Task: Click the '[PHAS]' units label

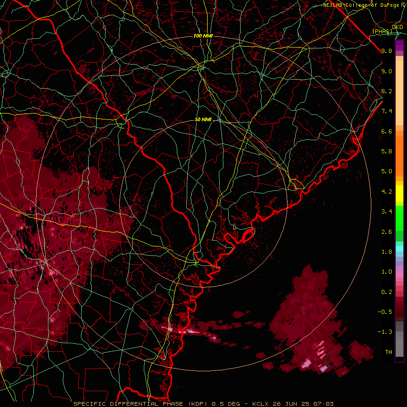Action: click(x=382, y=32)
